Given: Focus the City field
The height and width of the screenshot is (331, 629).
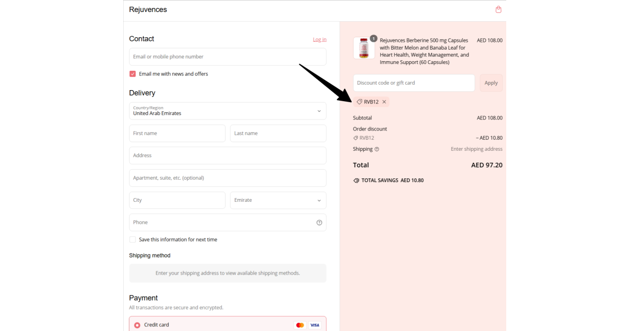Looking at the screenshot, I should tap(177, 200).
